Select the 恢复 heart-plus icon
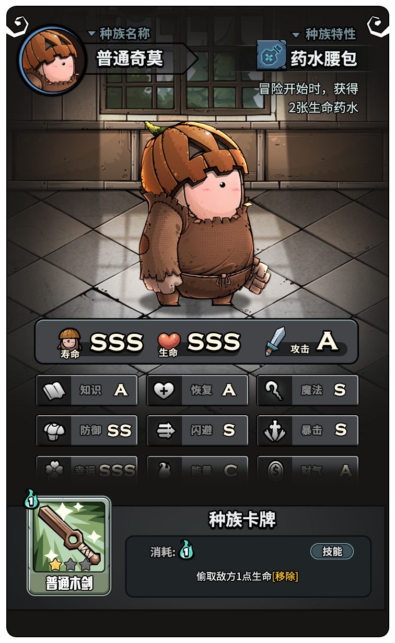Viewport: 395px width, 643px height. tap(164, 390)
